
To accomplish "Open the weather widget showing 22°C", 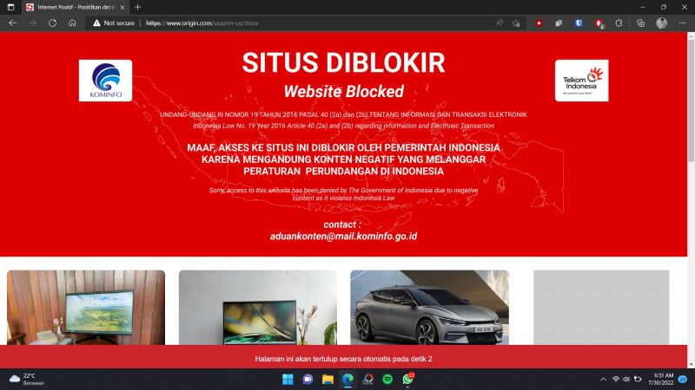I will click(x=28, y=379).
